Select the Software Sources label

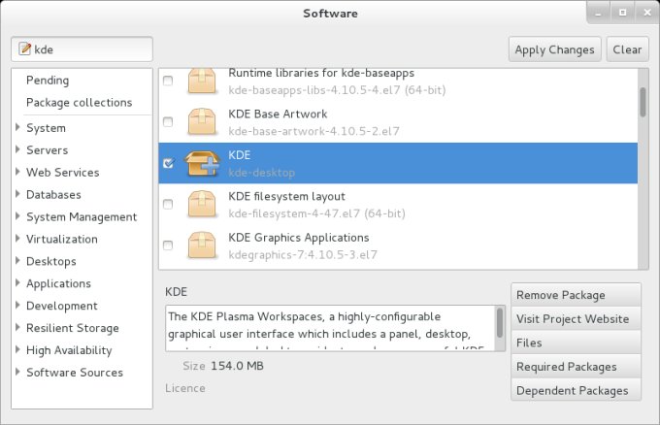point(75,373)
